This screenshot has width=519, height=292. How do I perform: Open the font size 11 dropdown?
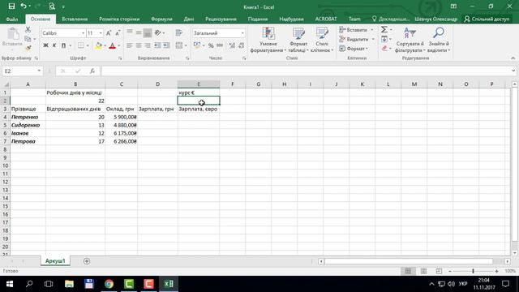101,33
